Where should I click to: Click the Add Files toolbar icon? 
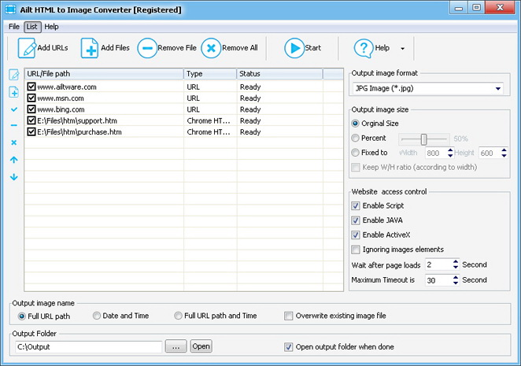tap(89, 48)
